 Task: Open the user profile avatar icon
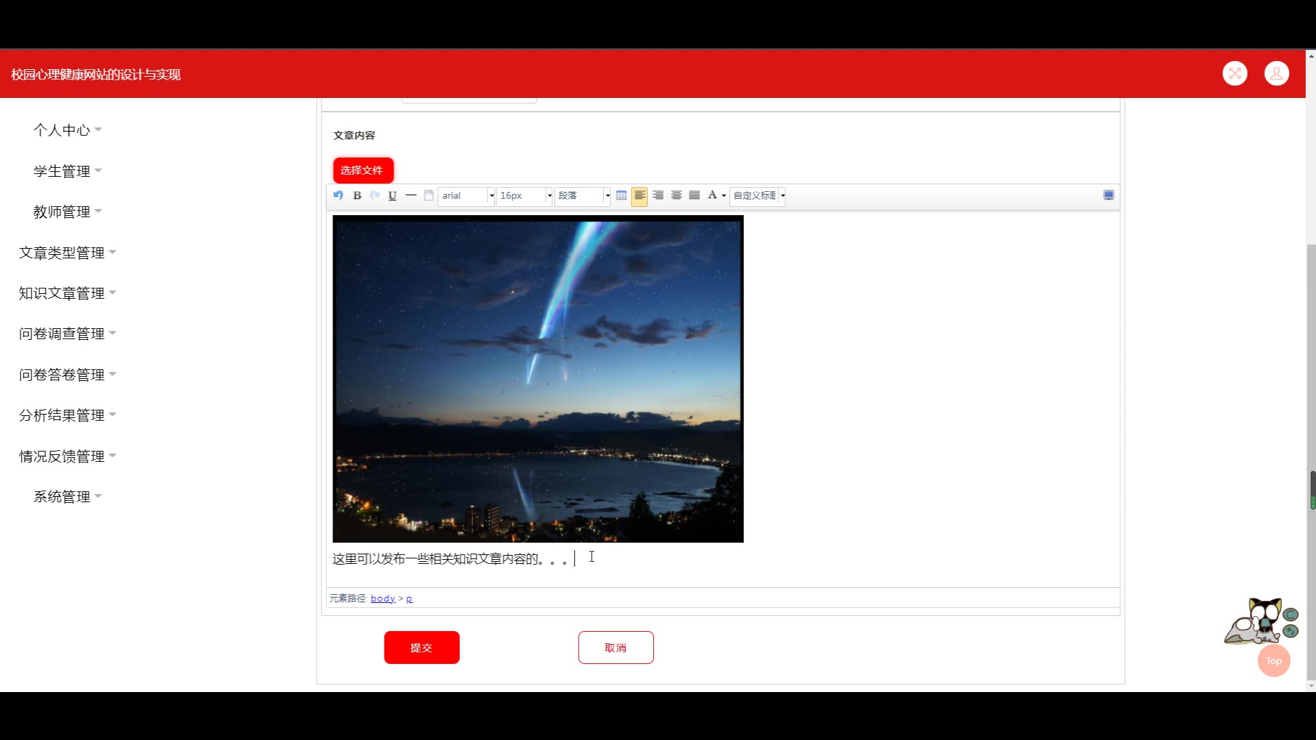pyautogui.click(x=1276, y=73)
